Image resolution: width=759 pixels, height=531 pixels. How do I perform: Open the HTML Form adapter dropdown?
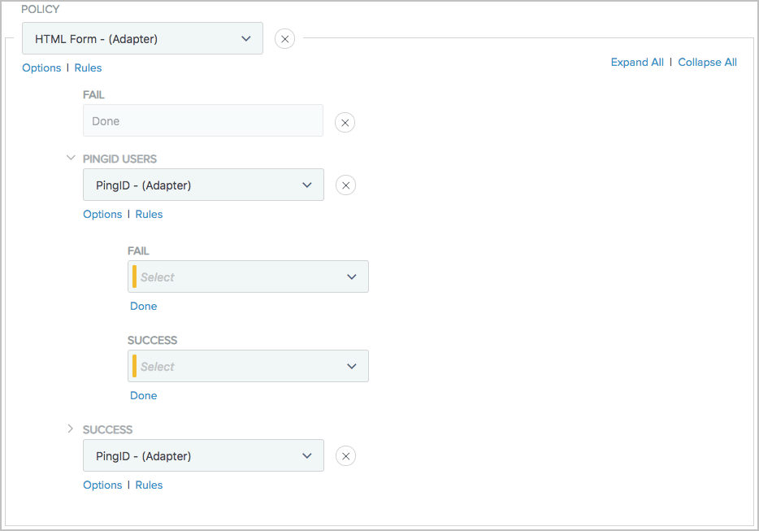pyautogui.click(x=246, y=38)
